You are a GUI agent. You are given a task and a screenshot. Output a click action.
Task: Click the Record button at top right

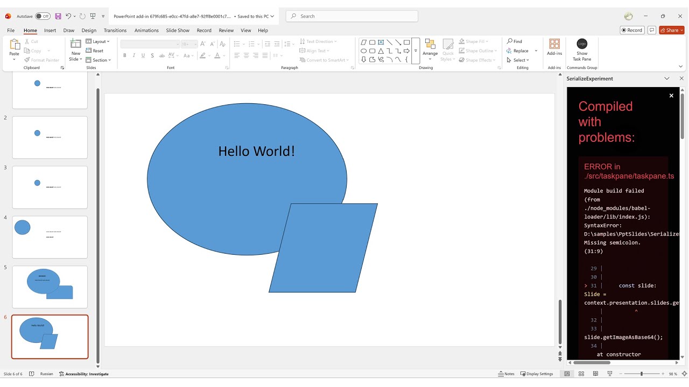pyautogui.click(x=632, y=30)
